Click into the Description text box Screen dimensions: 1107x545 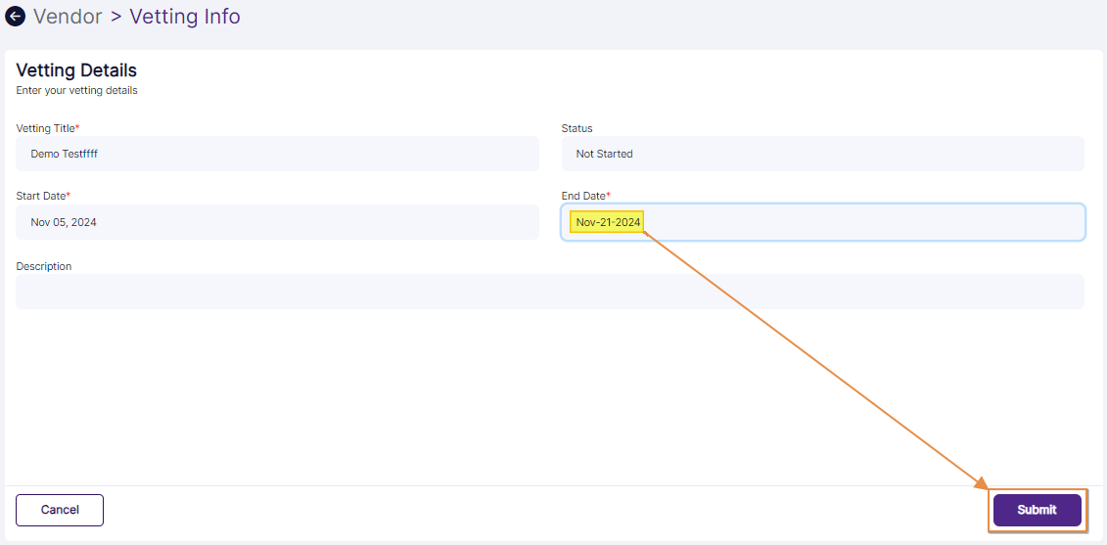549,292
